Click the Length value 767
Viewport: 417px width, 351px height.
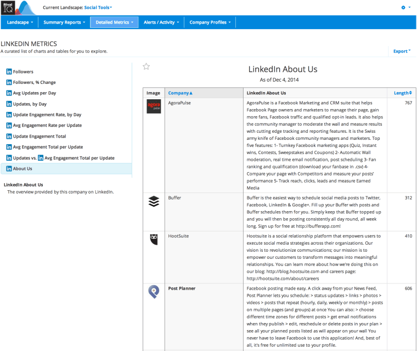(x=408, y=103)
